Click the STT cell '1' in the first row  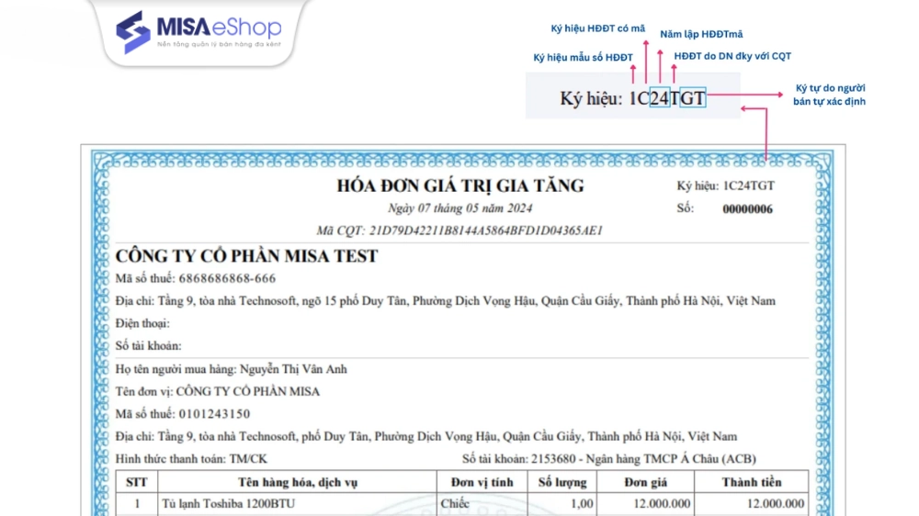pyautogui.click(x=137, y=504)
